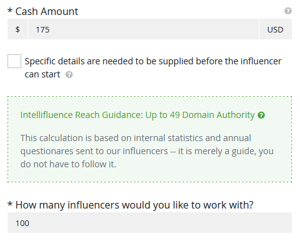Screen dimensions: 300x241
Task: Click "do not have to follow it" text
Action: [68, 164]
